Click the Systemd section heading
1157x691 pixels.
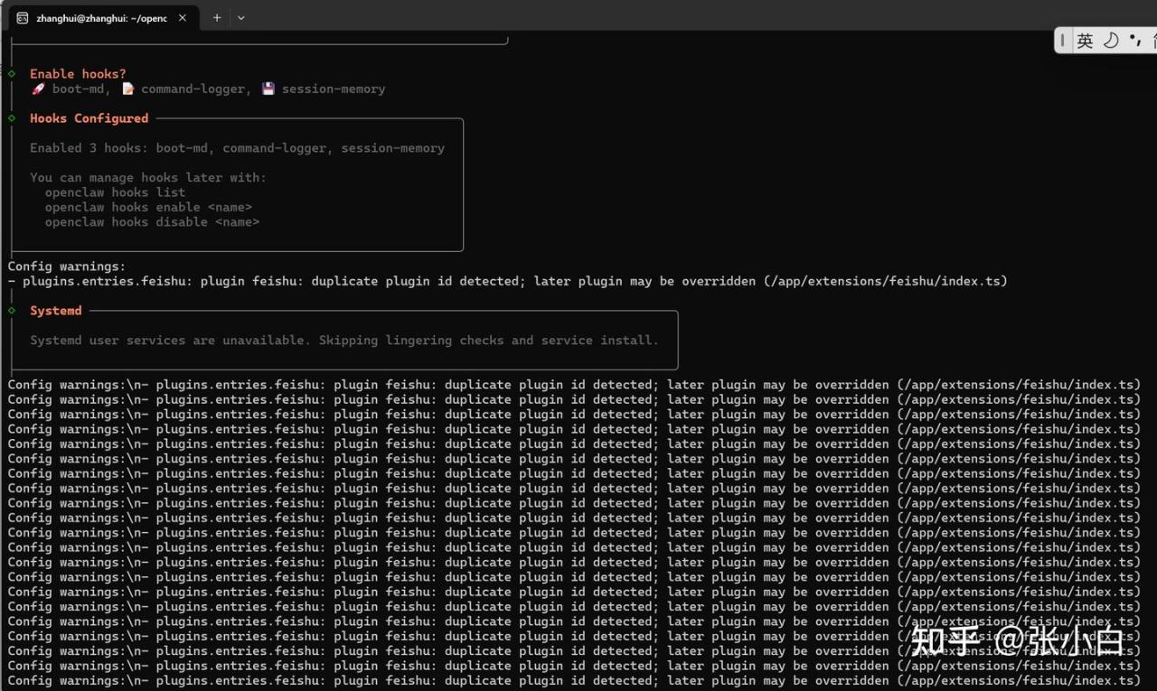coord(56,311)
